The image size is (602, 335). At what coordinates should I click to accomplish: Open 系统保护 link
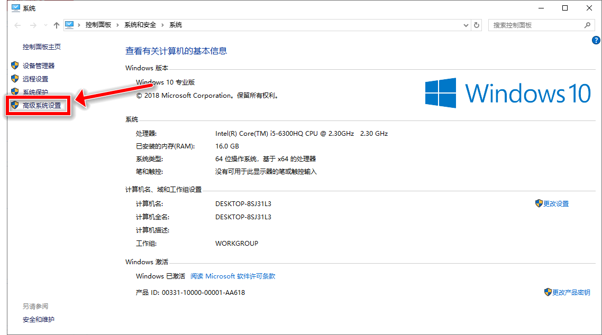click(35, 92)
